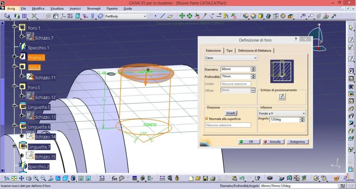Select Specchio.1 in the tree
The width and height of the screenshot is (356, 189).
click(39, 48)
